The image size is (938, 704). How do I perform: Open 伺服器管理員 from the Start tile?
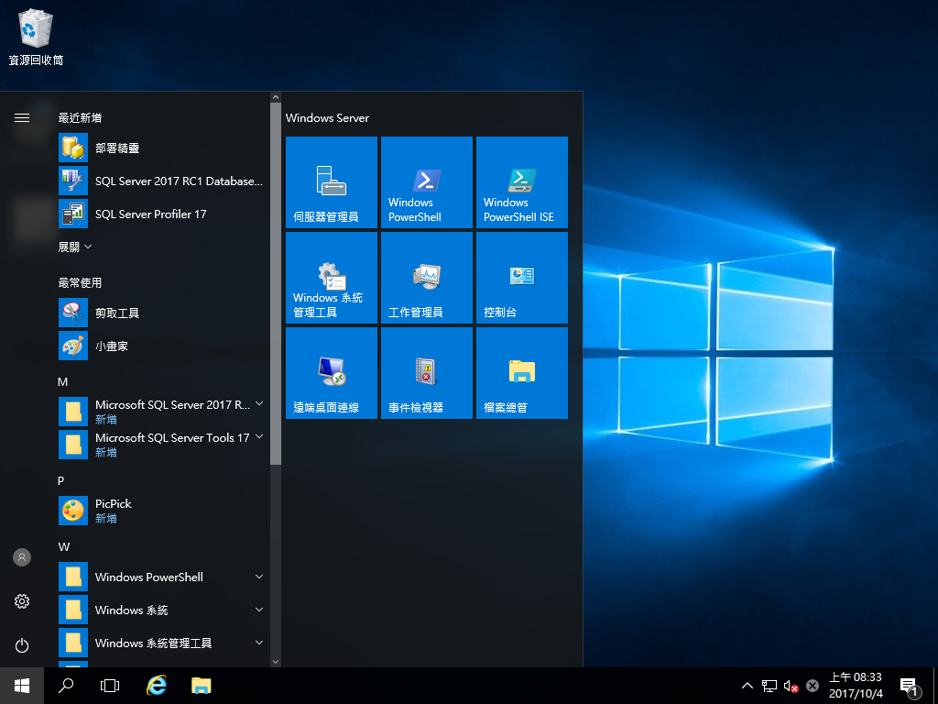click(331, 181)
